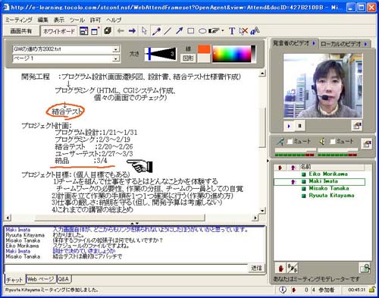Screen dimensions: 379x298
Task: Click the lock meeting icon below participant list
Action: coord(365,268)
